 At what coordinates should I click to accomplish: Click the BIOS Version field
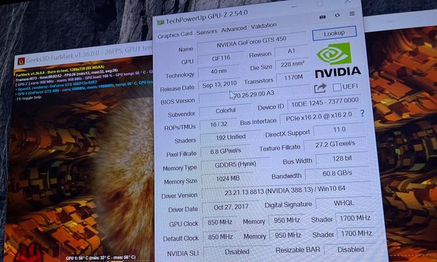tap(254, 95)
